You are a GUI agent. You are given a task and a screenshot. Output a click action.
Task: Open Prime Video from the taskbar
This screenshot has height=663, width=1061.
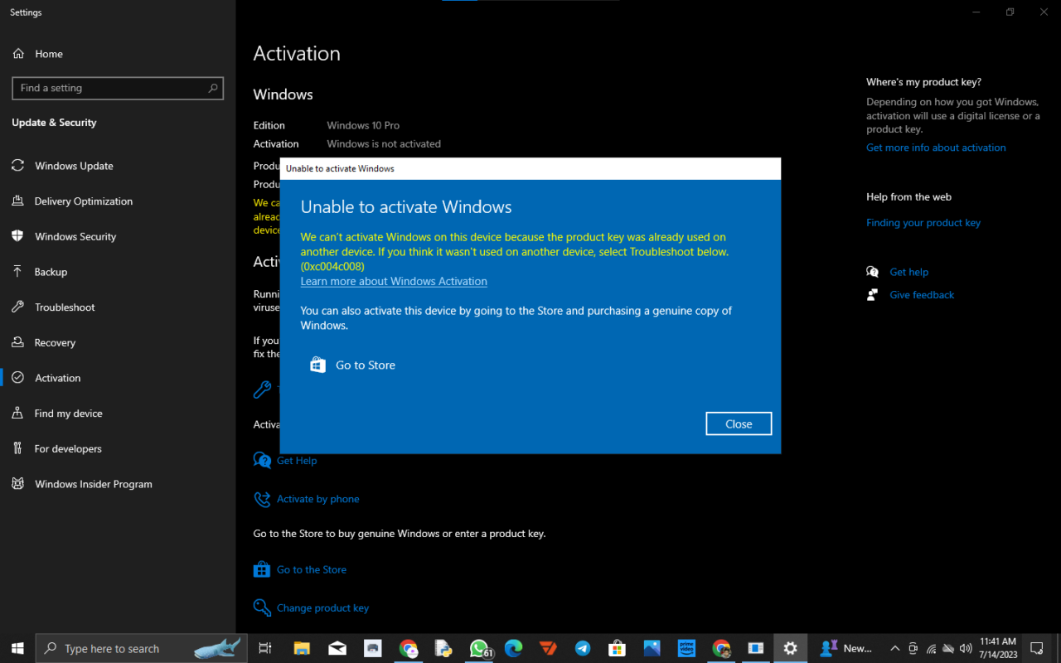pos(686,648)
